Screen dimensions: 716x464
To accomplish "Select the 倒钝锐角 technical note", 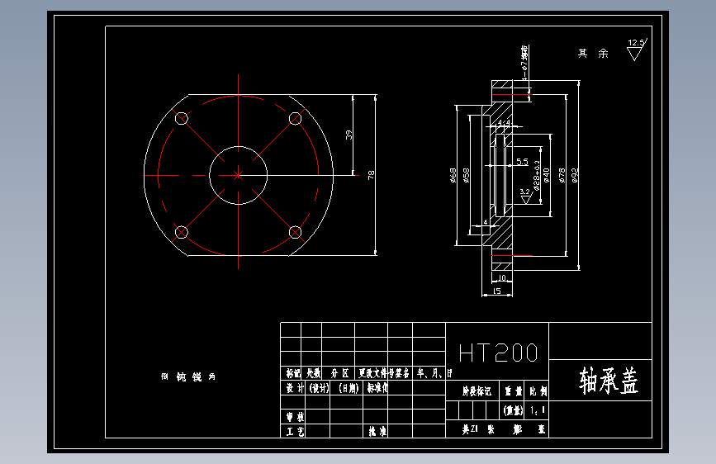I will [x=188, y=376].
